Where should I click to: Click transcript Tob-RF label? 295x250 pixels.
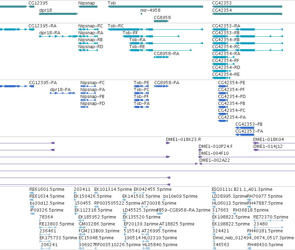[130, 33]
